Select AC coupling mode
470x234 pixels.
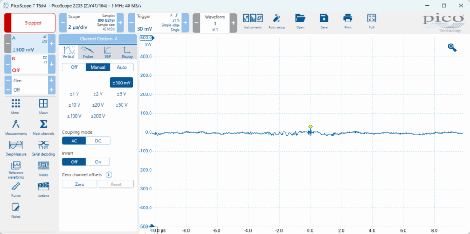coord(74,141)
